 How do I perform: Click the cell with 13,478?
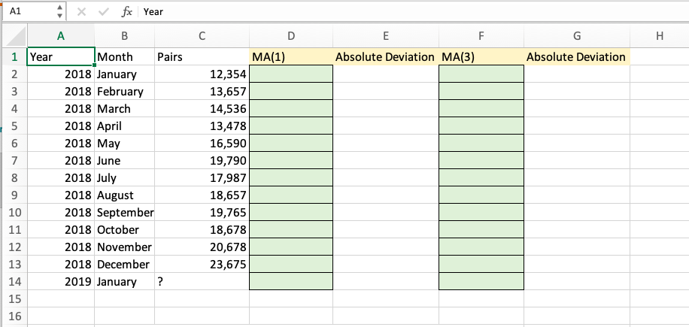click(x=202, y=126)
